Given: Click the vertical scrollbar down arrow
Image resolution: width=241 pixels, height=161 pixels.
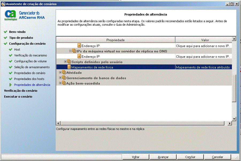Looking at the screenshot, I should click(234, 119).
